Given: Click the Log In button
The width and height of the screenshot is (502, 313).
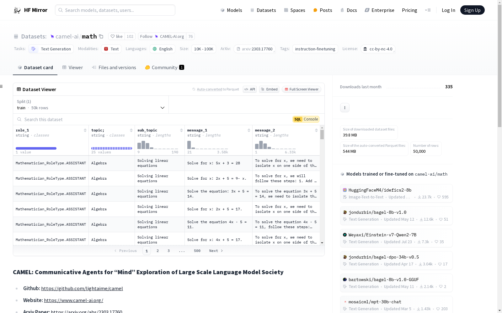Looking at the screenshot, I should (x=448, y=10).
